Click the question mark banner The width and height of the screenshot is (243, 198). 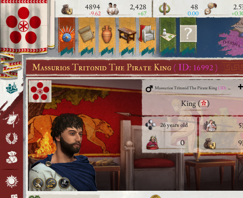188,36
